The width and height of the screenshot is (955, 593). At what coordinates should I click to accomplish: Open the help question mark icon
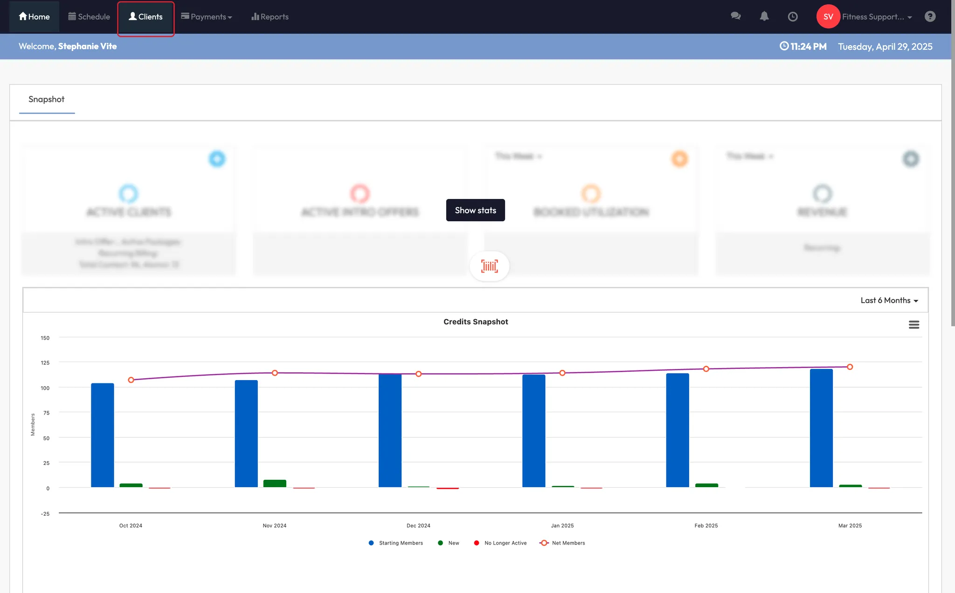click(x=930, y=16)
